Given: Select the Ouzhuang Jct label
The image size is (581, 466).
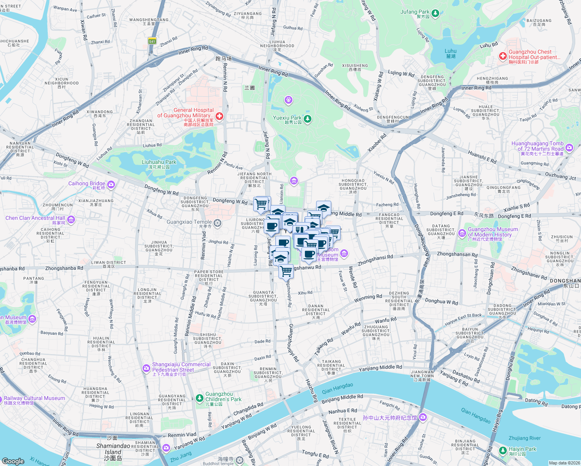Looking at the screenshot, I should [560, 176].
